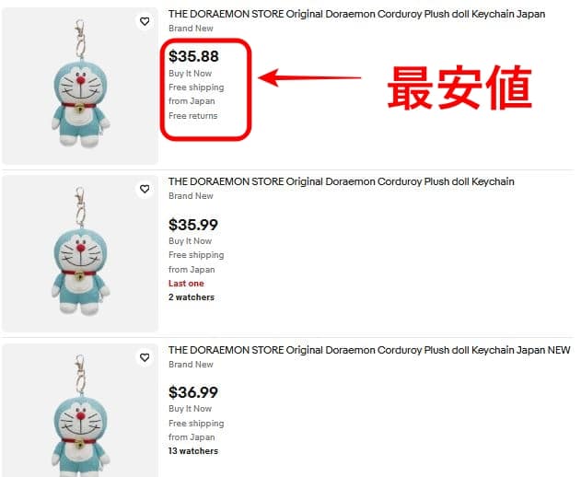The height and width of the screenshot is (477, 581).
Task: Add the $35.88 Doraemon listing to watchlist
Action: pos(145,21)
